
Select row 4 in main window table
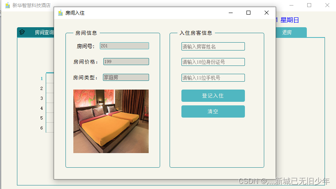(41, 108)
